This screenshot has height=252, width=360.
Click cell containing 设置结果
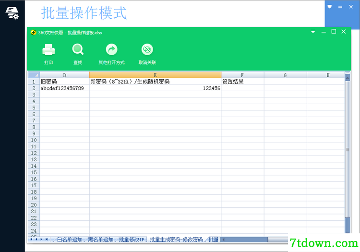tap(242, 82)
